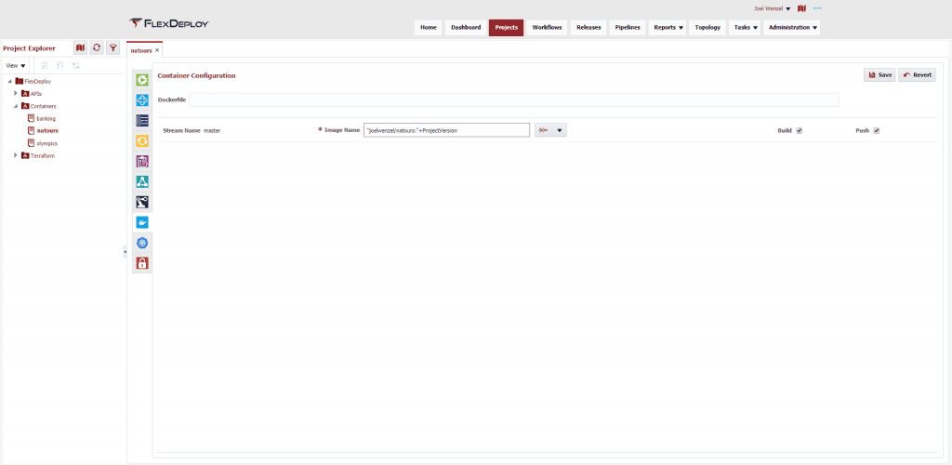The width and height of the screenshot is (952, 465).
Task: Open the yellow refresh-circle sidebar icon
Action: tap(142, 140)
